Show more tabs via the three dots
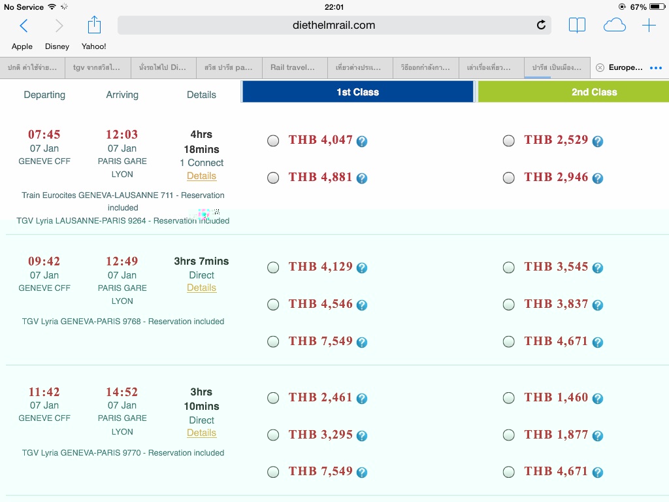 click(656, 68)
